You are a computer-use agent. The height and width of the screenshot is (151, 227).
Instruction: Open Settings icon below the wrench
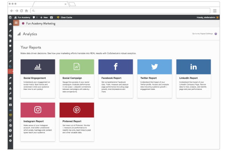[x=10, y=99]
